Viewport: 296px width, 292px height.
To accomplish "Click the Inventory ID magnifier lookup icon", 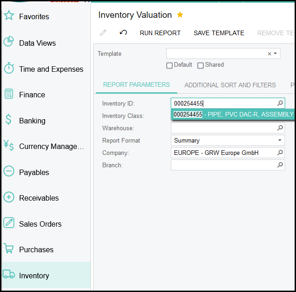I will pyautogui.click(x=280, y=103).
